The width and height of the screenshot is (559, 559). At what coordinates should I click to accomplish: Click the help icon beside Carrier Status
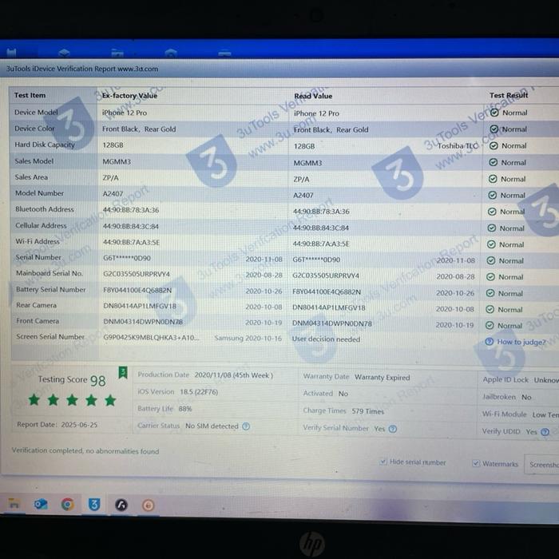[x=246, y=426]
